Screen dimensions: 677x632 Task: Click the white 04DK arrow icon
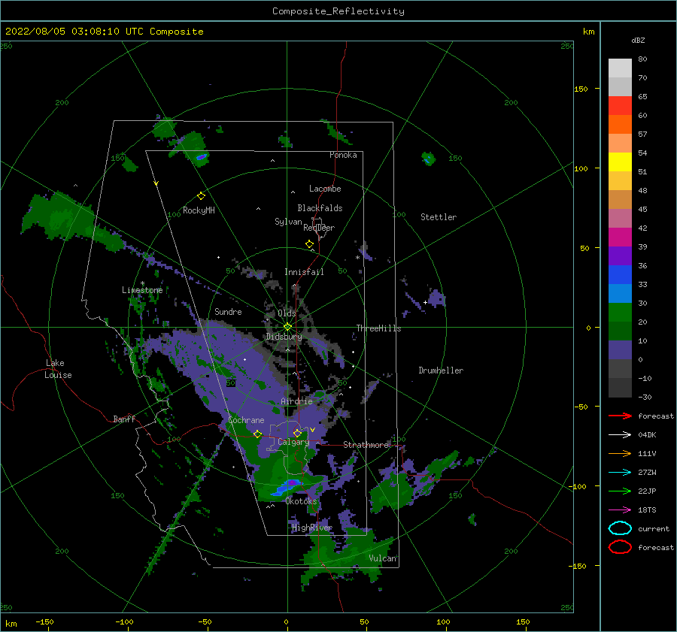[620, 435]
